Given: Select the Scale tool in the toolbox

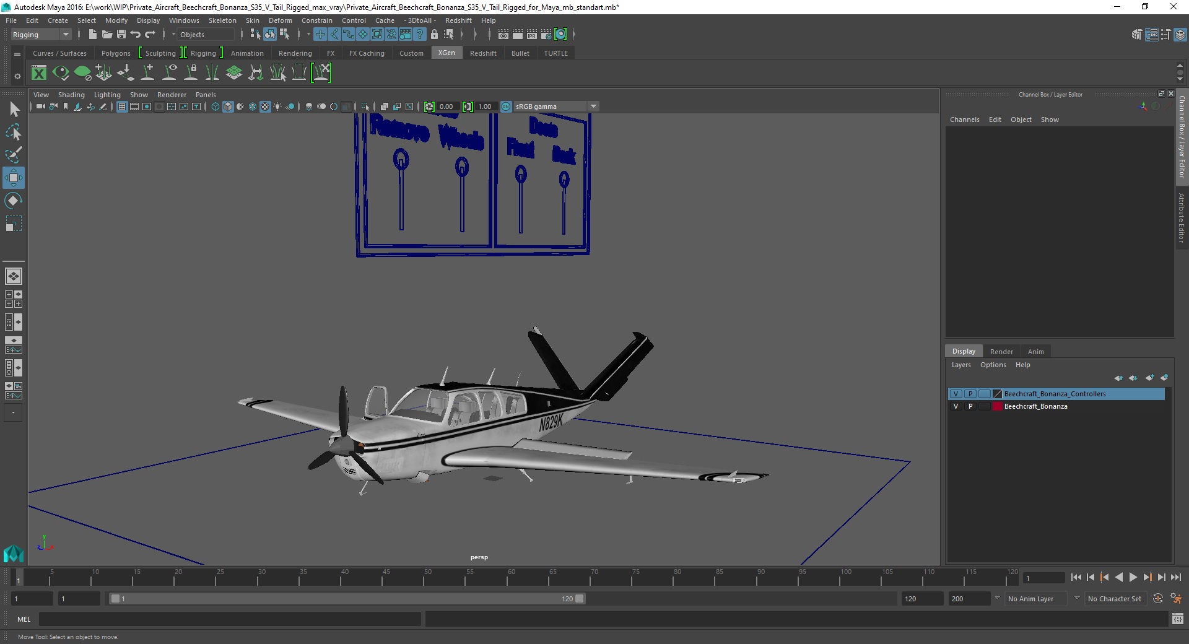Looking at the screenshot, I should (13, 224).
